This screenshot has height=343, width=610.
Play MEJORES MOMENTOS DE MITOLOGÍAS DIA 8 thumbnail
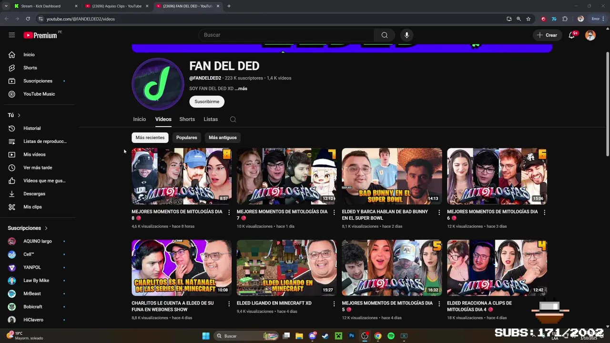(182, 176)
